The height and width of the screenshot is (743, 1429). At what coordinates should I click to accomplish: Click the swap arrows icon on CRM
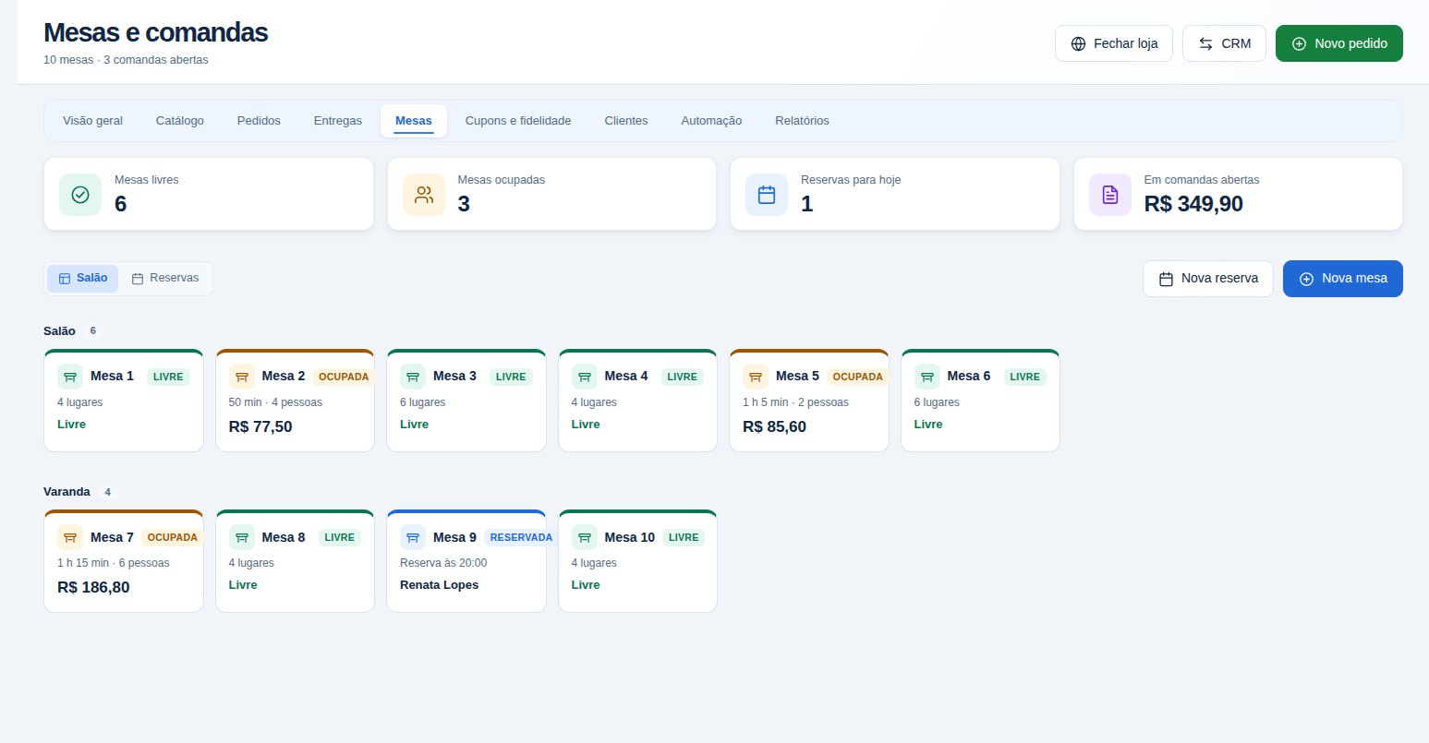pyautogui.click(x=1205, y=43)
